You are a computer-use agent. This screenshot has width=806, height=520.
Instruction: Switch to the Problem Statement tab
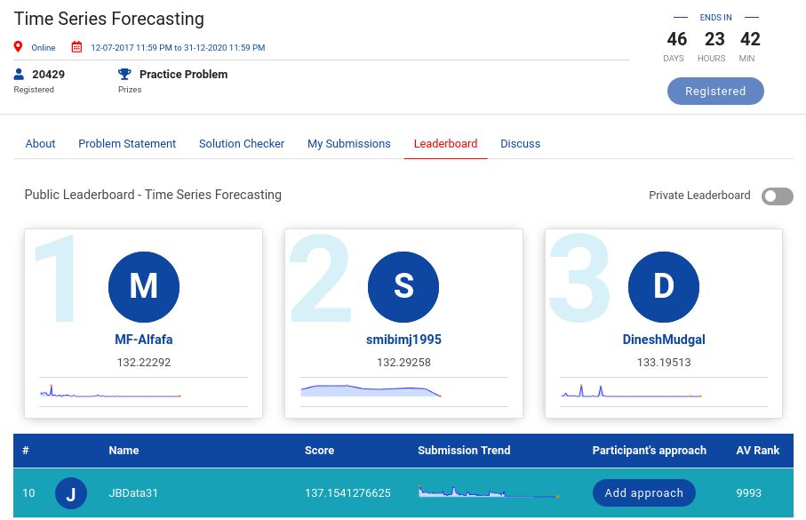click(x=127, y=143)
